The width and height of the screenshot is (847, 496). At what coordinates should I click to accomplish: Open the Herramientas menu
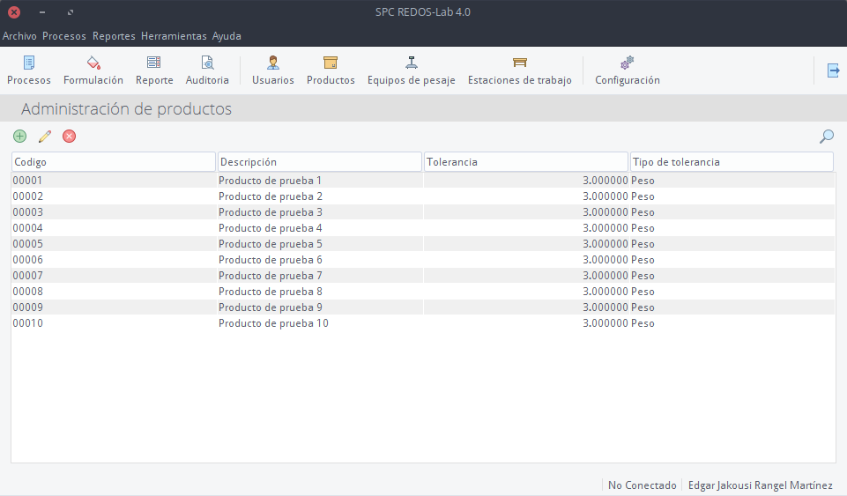[174, 36]
